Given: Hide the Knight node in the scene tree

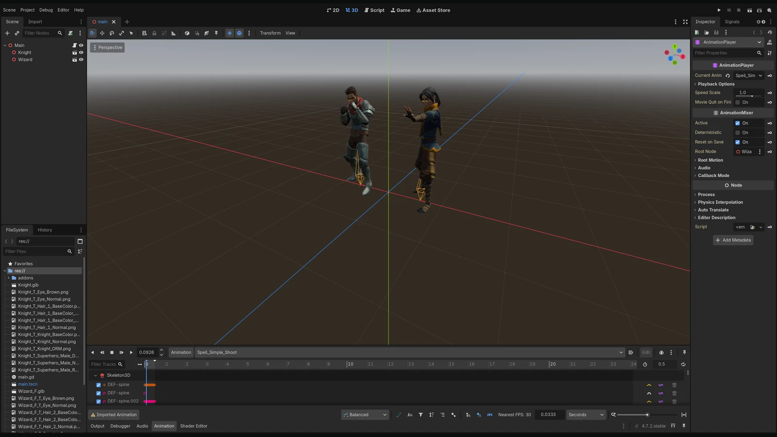Looking at the screenshot, I should [81, 52].
